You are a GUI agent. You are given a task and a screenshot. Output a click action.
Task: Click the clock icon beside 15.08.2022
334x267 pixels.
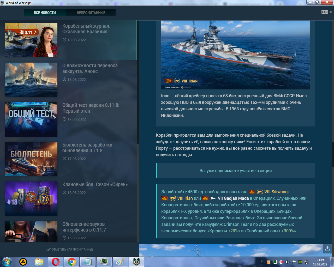64,238
